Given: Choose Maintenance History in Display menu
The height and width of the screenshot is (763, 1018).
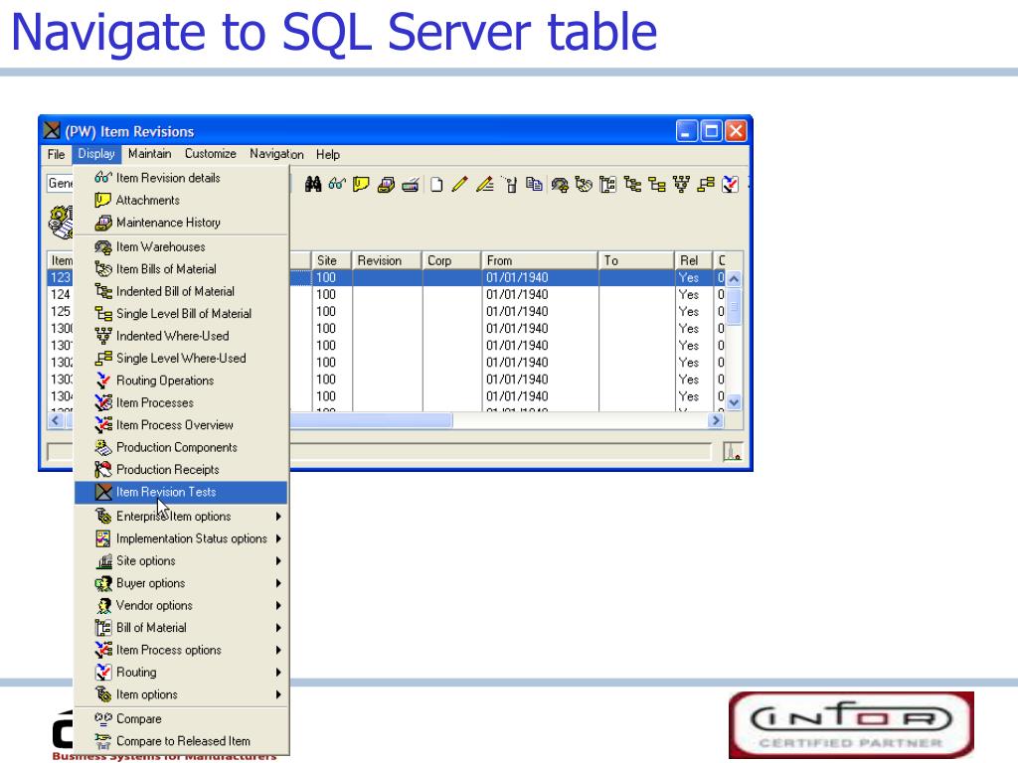Looking at the screenshot, I should [181, 223].
